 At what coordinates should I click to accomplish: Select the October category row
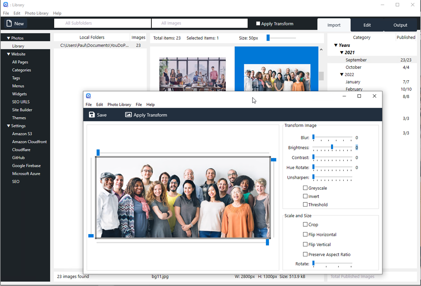click(372, 67)
